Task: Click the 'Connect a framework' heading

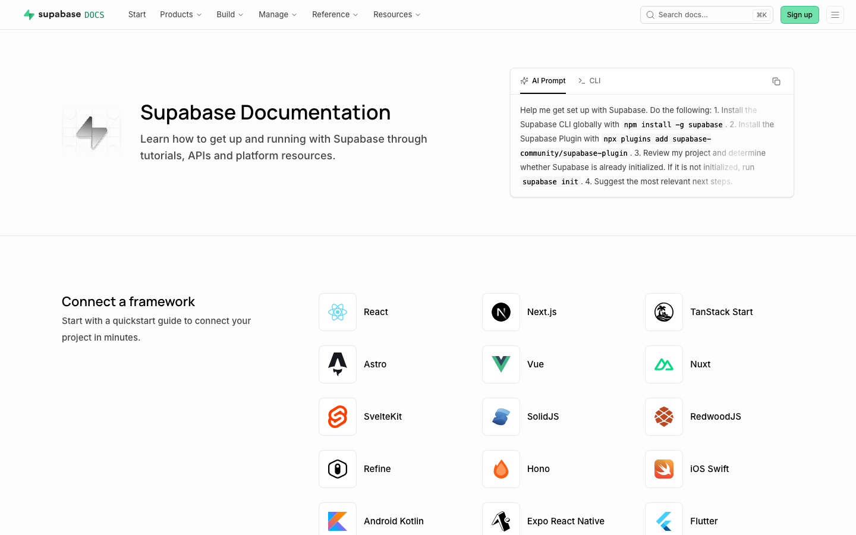Action: point(128,301)
